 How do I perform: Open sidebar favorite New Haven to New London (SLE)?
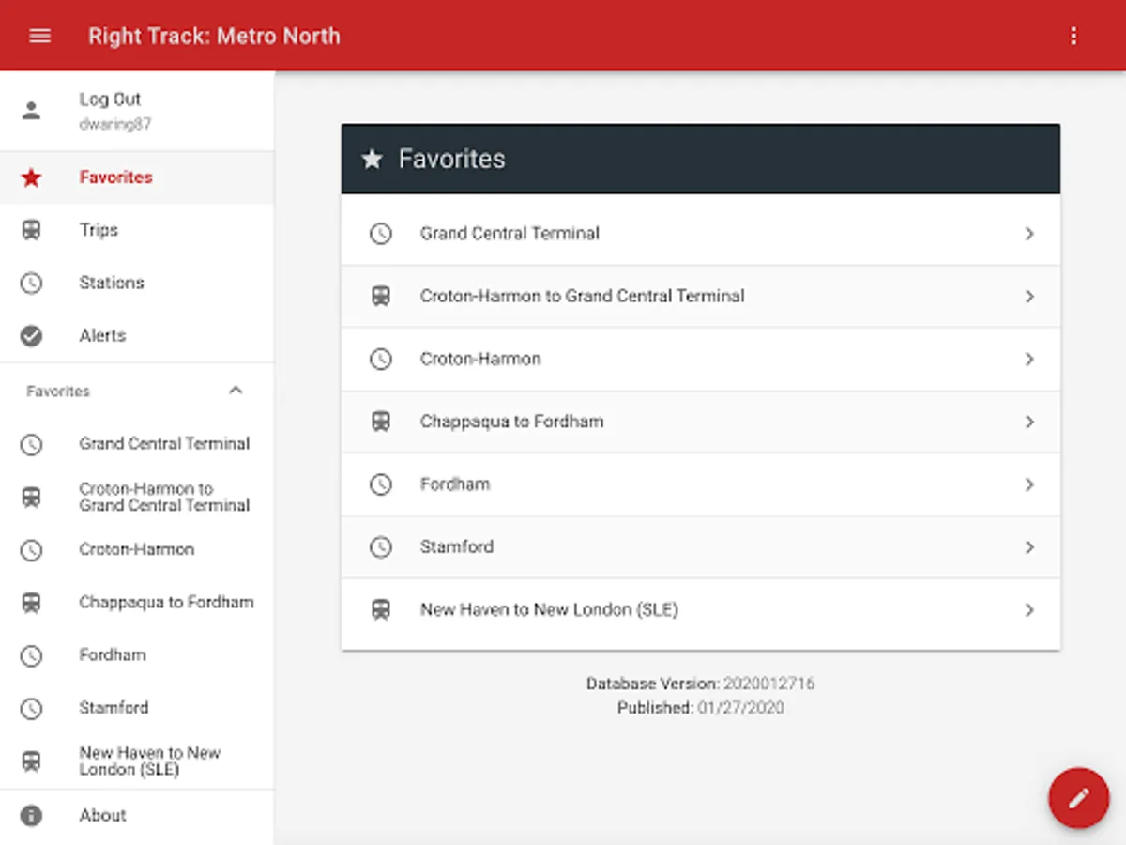tap(137, 760)
